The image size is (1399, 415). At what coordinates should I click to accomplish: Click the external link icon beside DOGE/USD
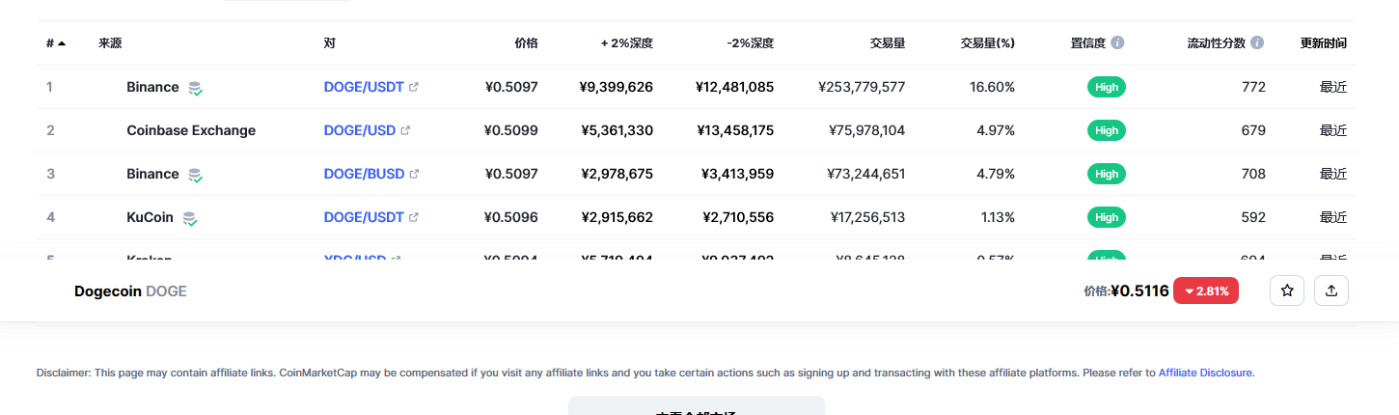(405, 130)
